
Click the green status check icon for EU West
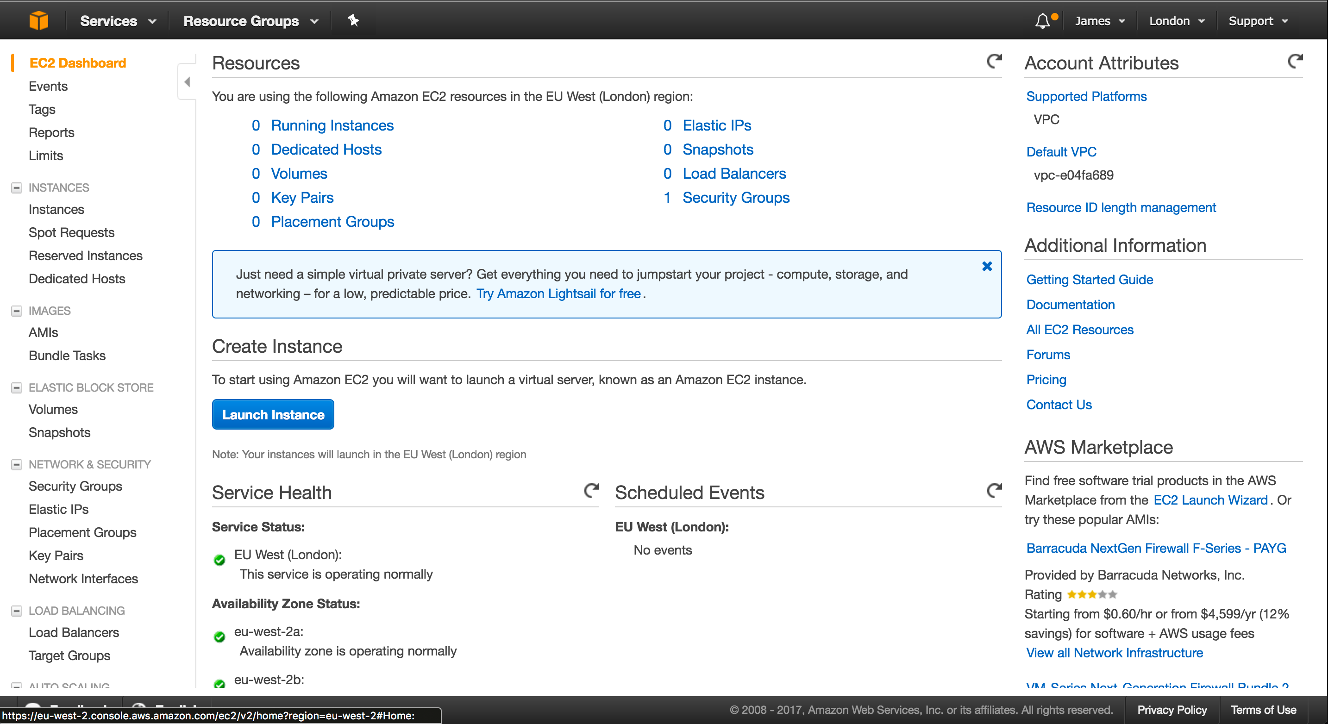[219, 560]
